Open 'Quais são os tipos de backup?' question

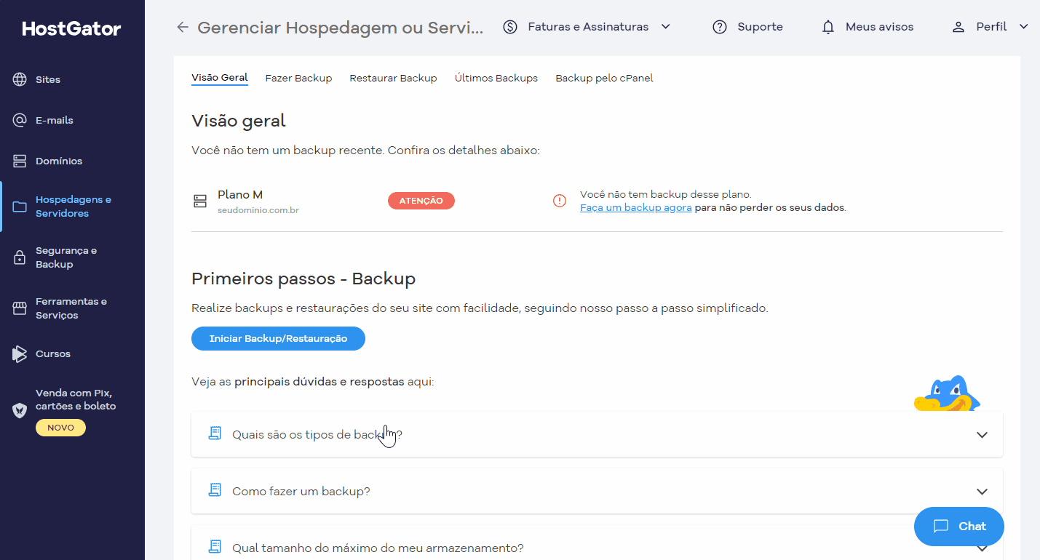[x=597, y=434]
